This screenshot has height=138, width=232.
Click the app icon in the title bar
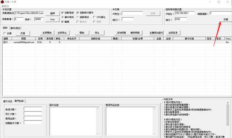point(3,2)
